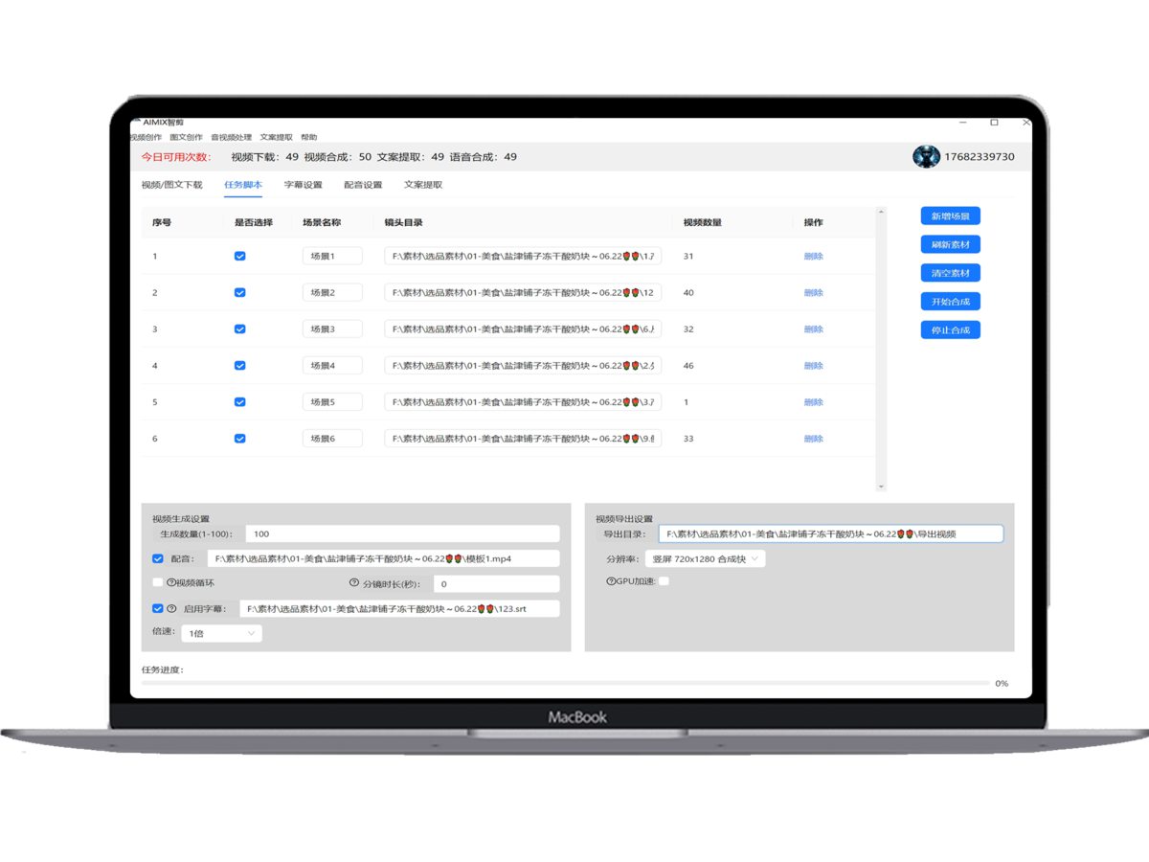Screen dimensions: 1149x862
Task: Switch to the 配音设置 tab
Action: click(363, 185)
